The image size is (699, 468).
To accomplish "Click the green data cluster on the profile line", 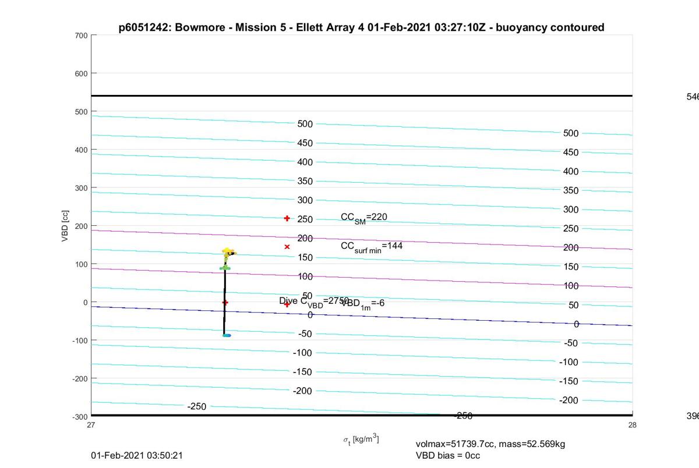I will tap(225, 268).
